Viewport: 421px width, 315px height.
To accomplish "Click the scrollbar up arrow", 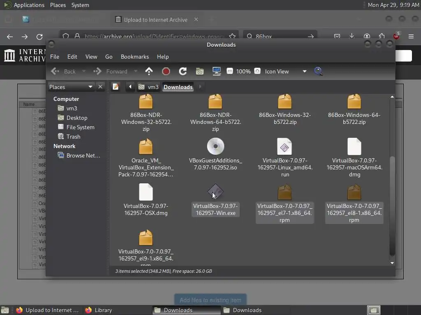I will coord(392,97).
